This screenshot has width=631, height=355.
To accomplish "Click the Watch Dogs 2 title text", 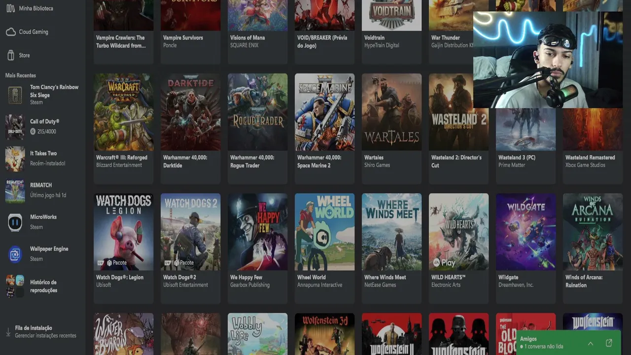I will pyautogui.click(x=179, y=277).
